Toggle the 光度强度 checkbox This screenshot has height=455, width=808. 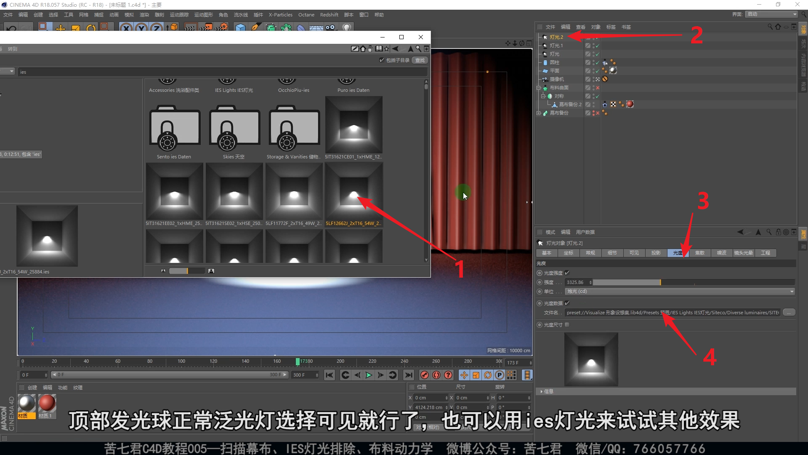(567, 273)
